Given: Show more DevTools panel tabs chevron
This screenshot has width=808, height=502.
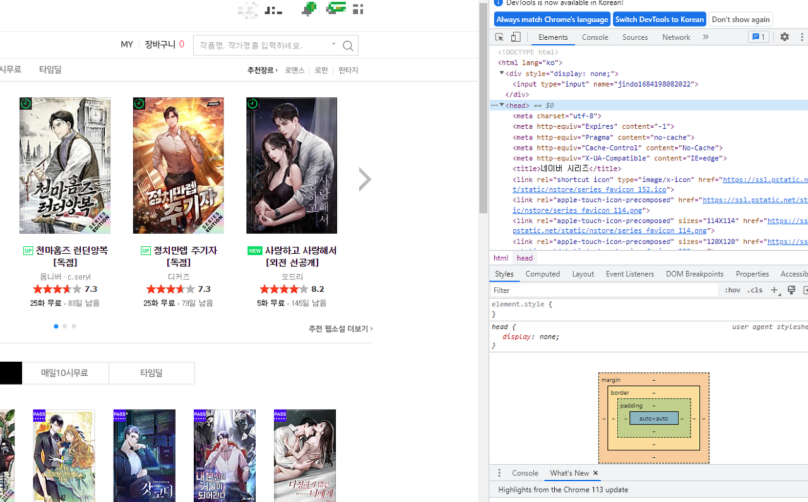Looking at the screenshot, I should click(706, 37).
